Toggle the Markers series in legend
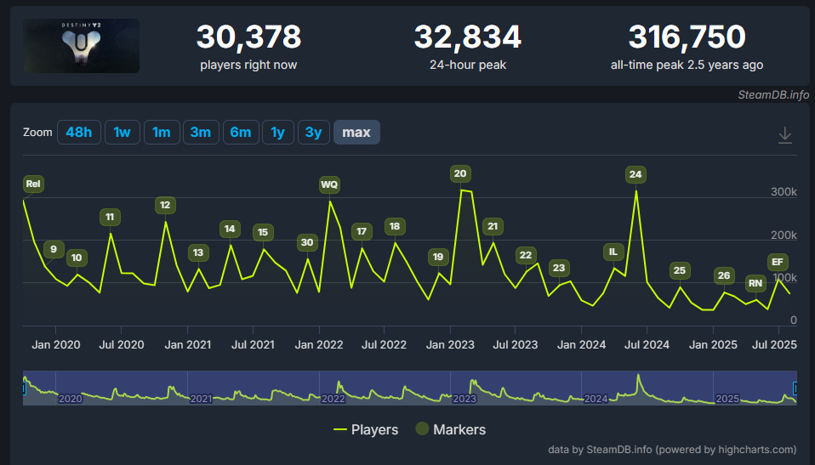The height and width of the screenshot is (465, 815). 451,429
